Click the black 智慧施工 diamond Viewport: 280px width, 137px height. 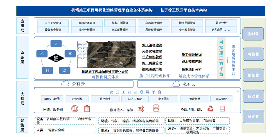click(x=56, y=58)
